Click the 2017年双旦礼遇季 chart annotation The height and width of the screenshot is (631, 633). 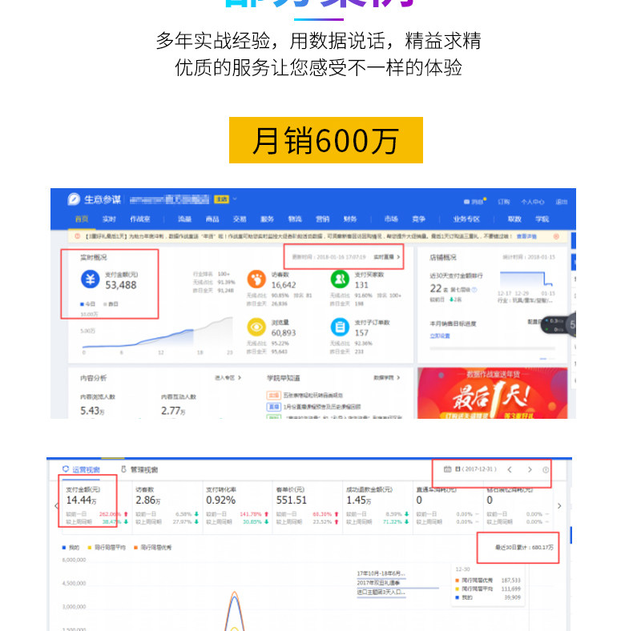pos(378,583)
